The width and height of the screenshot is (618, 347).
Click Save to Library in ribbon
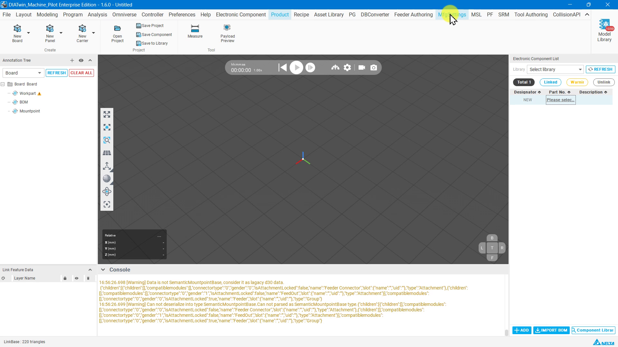152,43
